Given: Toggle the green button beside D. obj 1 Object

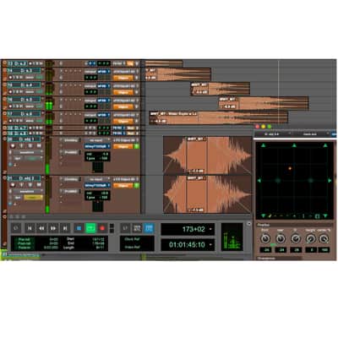Looking at the screenshot, I should click(137, 146).
